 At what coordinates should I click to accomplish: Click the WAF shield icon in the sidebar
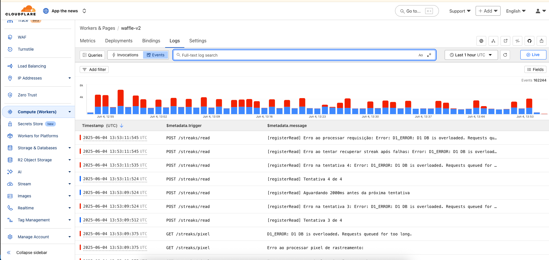click(10, 37)
